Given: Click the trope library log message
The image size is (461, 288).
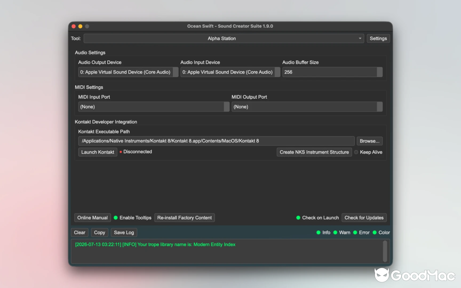Looking at the screenshot, I should coord(155,244).
